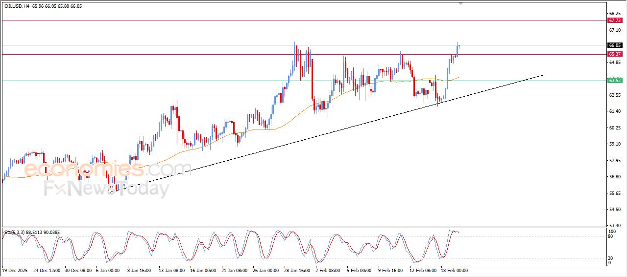Click the 62.55 price axis value
Viewport: 627px width, 277px height.
[x=615, y=95]
